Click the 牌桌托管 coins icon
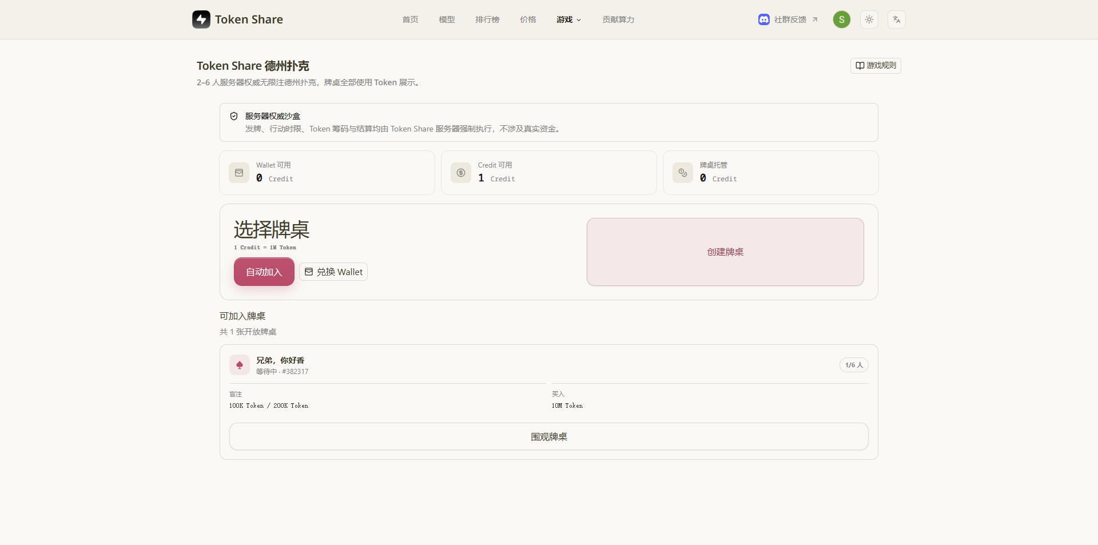 pyautogui.click(x=683, y=173)
